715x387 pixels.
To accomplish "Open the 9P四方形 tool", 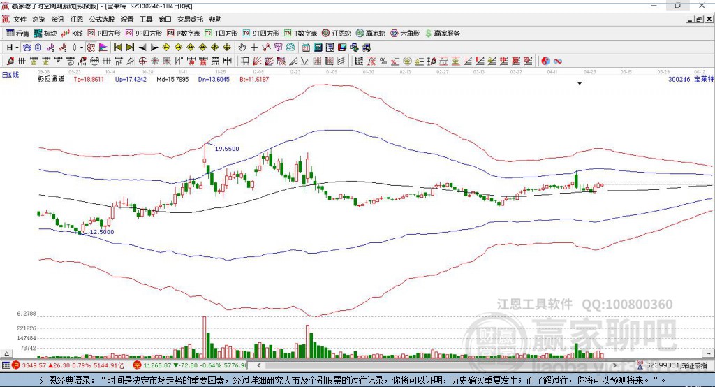I will (x=144, y=34).
